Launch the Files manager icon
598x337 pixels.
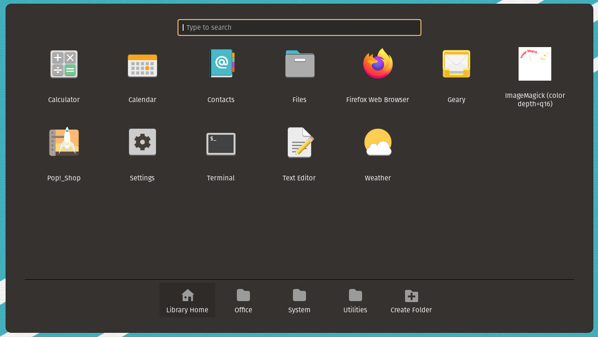299,64
